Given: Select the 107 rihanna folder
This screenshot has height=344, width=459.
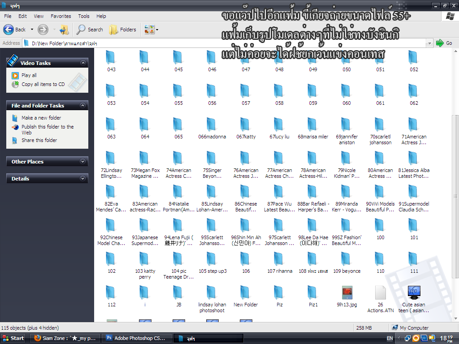Looking at the screenshot, I should [x=280, y=262].
